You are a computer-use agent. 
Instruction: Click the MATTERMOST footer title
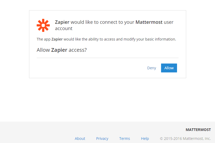click(198, 130)
